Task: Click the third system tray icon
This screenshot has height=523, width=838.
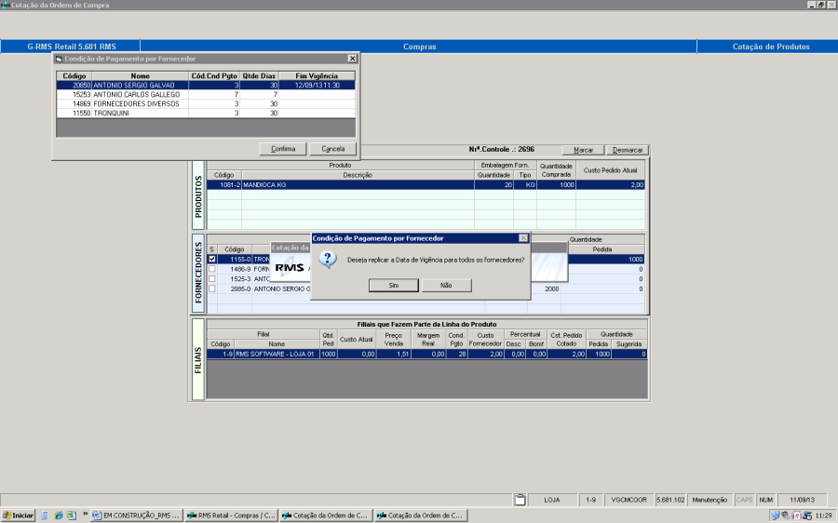Action: (796, 516)
